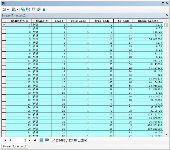Click Shape_Length cell 31.868872
Viewport: 170px width, 150px height.
click(x=148, y=89)
